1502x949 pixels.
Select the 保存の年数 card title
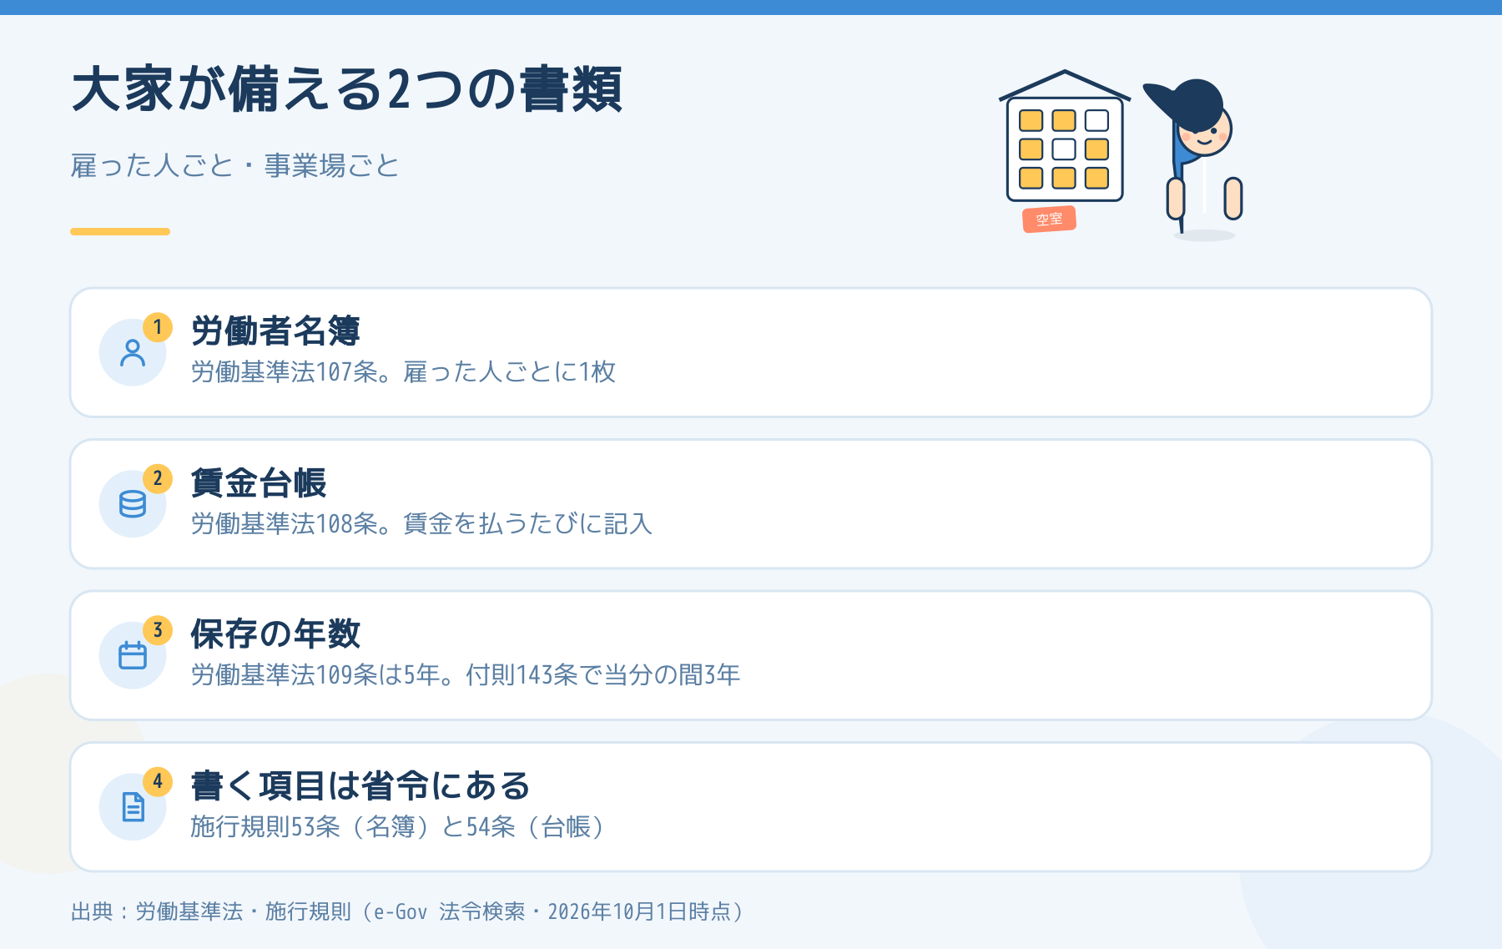pyautogui.click(x=275, y=634)
